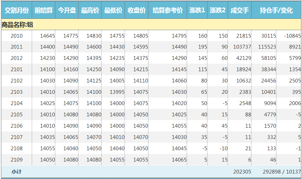Select delivery month 2010 cell
Image resolution: width=302 pixels, height=179 pixels.
(17, 36)
